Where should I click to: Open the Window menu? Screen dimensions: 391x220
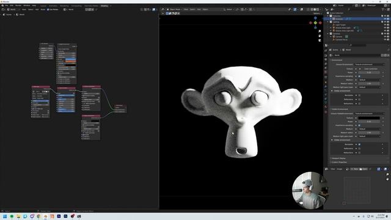(x=26, y=5)
